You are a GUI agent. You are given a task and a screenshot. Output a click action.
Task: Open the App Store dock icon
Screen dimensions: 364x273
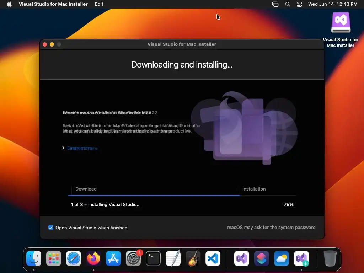click(113, 258)
